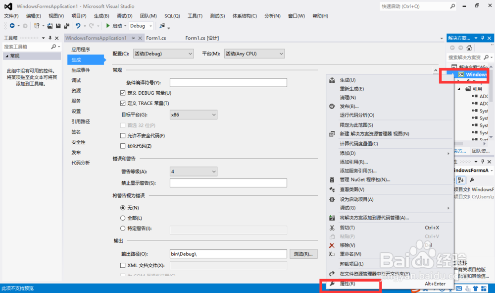Click the Solution Explorer search magnifier icon

[x=486, y=57]
